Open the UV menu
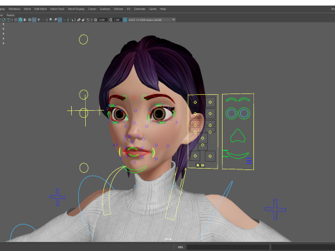Image resolution: width=335 pixels, height=251 pixels. pos(128,9)
